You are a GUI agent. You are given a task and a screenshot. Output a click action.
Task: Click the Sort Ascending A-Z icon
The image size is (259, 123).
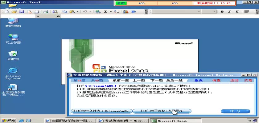click(117, 12)
